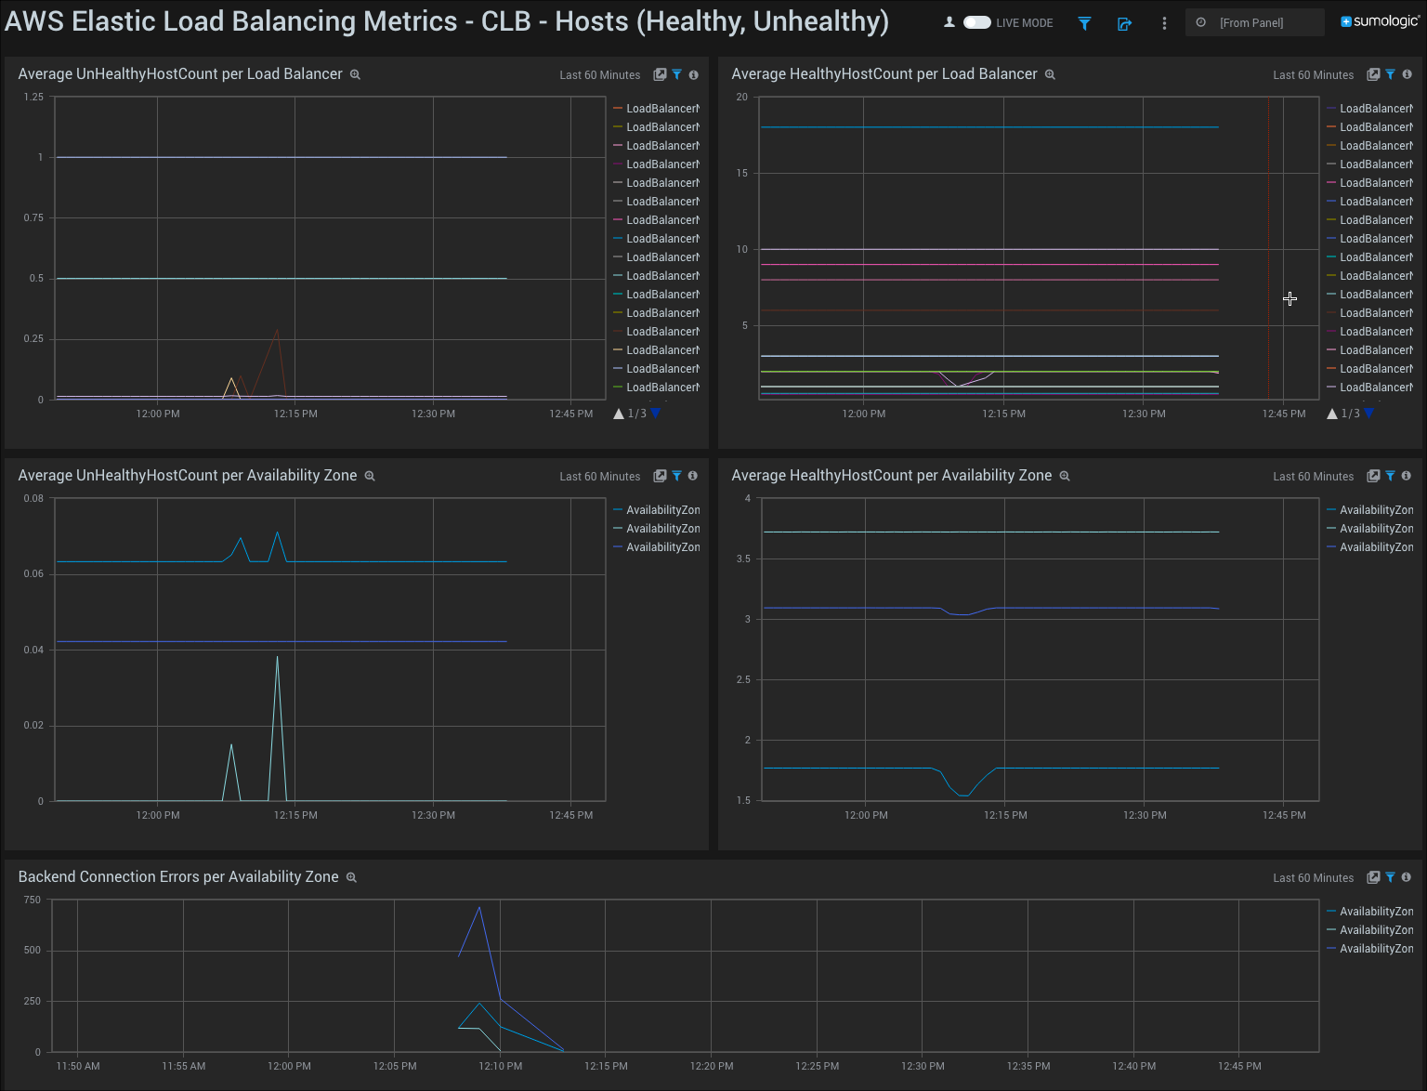Click the info icon on HealthyHostCount per Load Balancer

pos(1407,74)
